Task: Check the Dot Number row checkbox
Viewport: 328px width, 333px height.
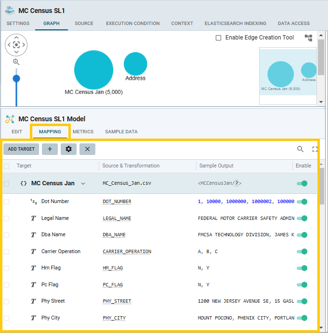Action: tap(7, 202)
